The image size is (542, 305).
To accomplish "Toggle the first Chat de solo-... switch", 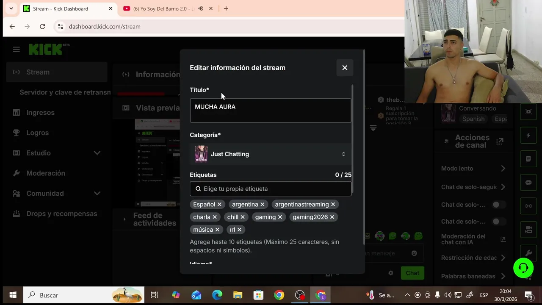I will (x=498, y=205).
